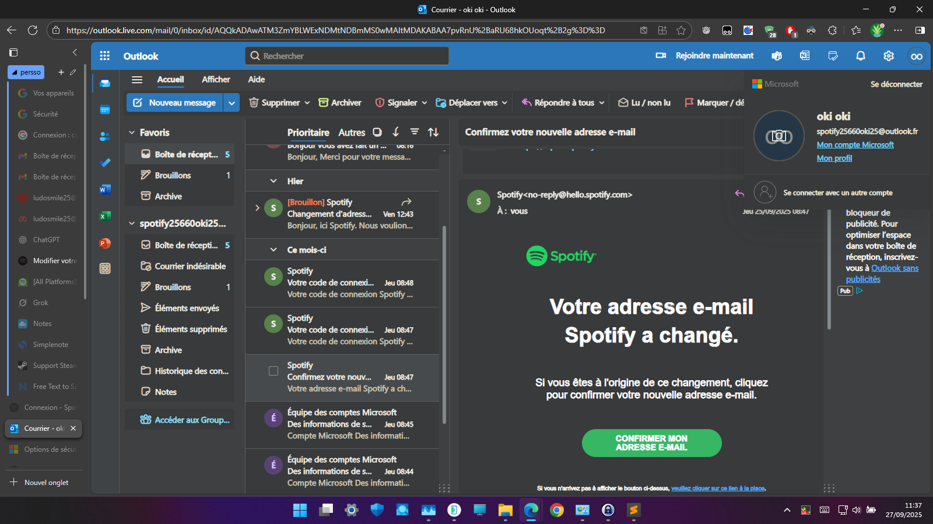Open Outlook settings gear

tap(888, 56)
